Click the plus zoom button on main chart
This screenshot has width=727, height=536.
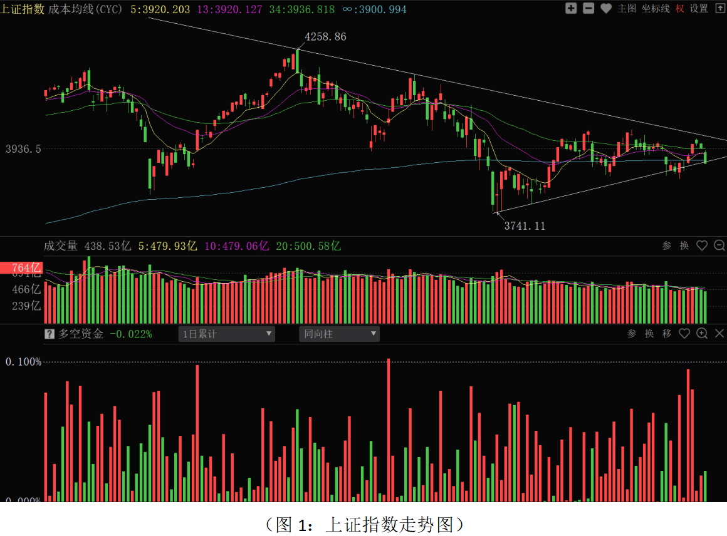(571, 8)
